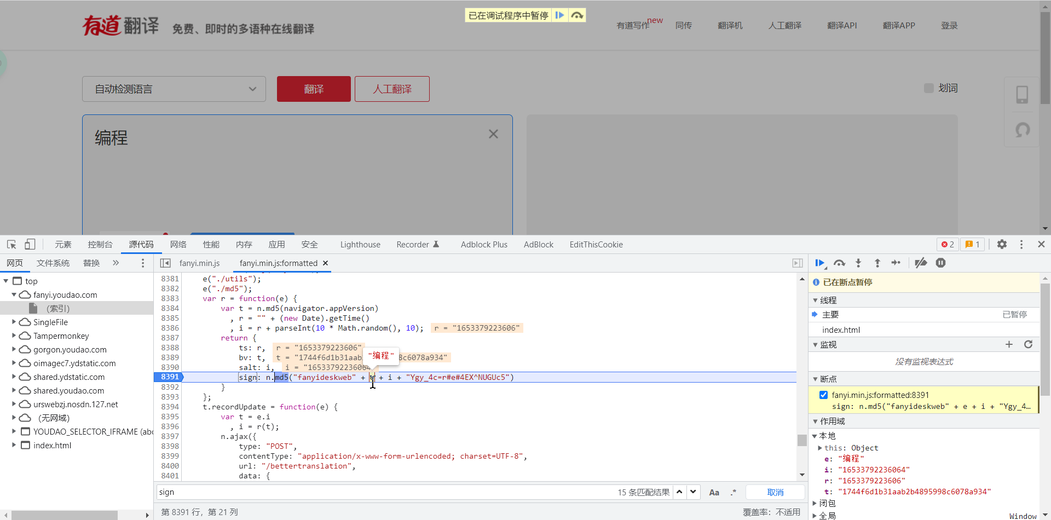Open the 登录 link
The width and height of the screenshot is (1051, 520).
[x=949, y=26]
